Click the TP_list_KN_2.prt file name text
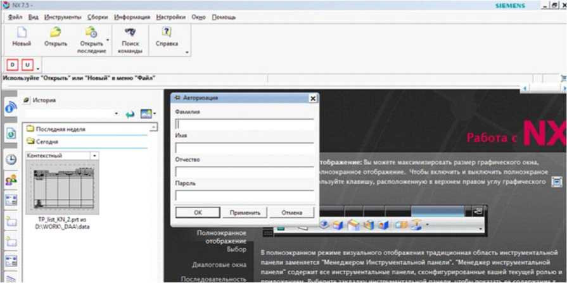 tap(63, 223)
